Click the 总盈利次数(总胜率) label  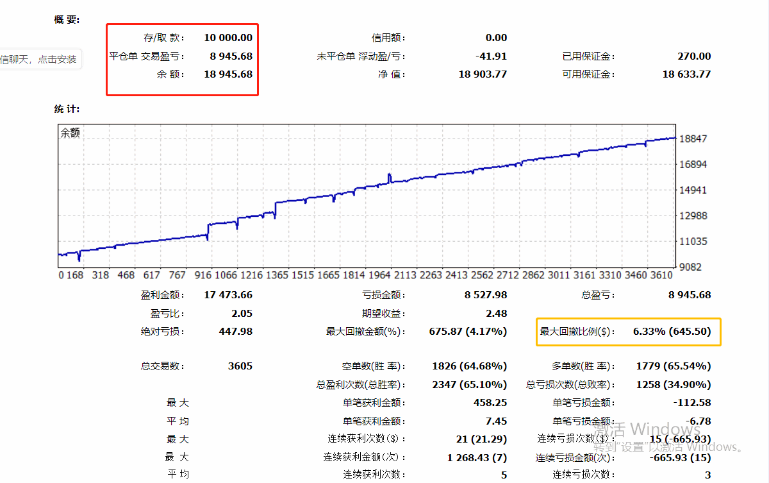[361, 385]
